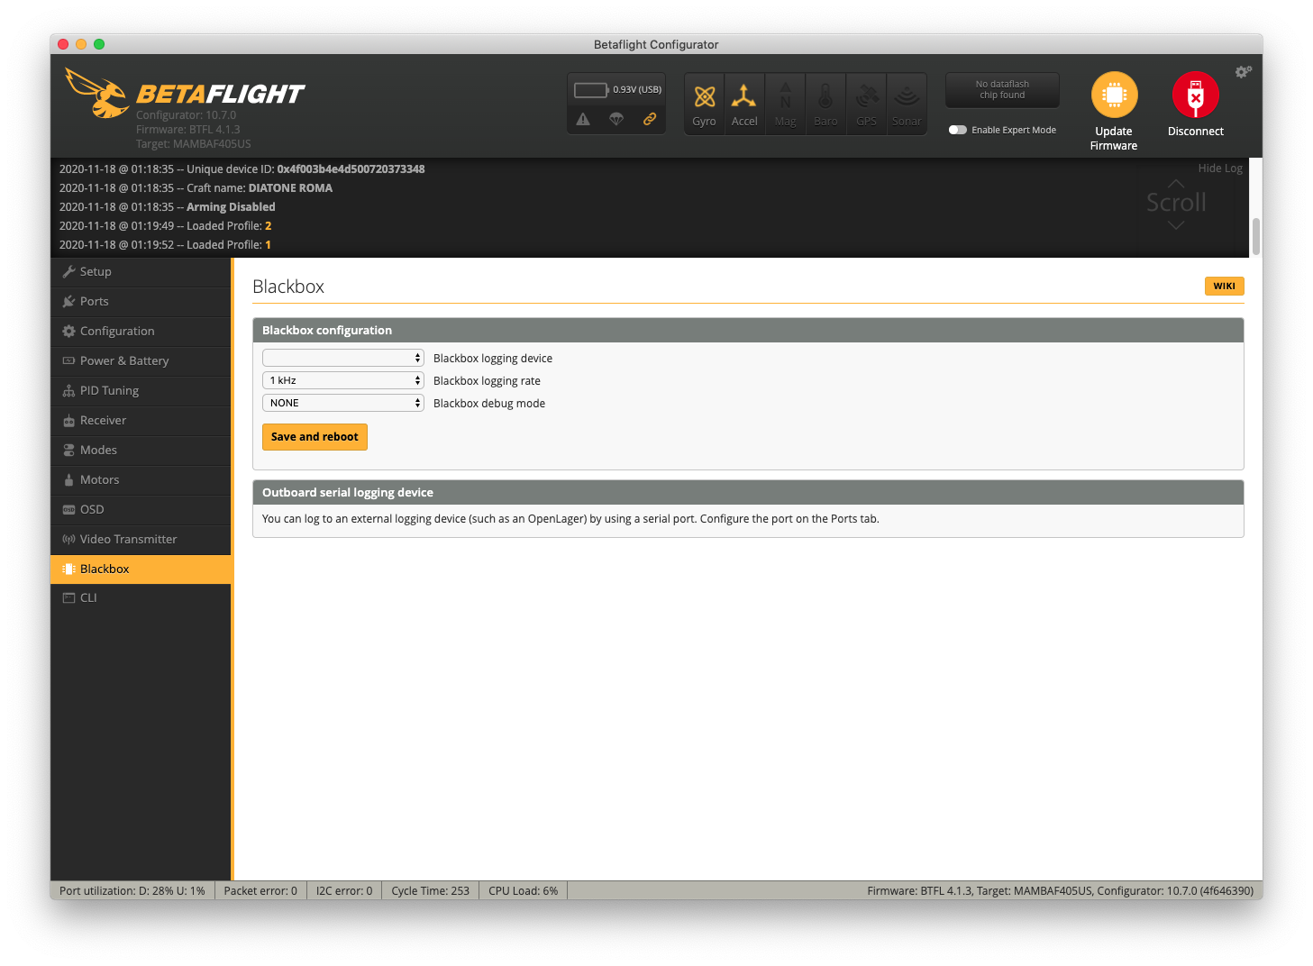Open Blackbox logging rate 1 kHz dropdown
Image resolution: width=1313 pixels, height=966 pixels.
[x=342, y=380]
